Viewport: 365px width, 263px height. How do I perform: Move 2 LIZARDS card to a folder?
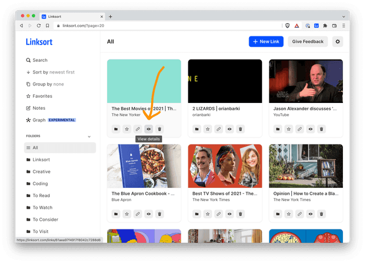point(197,129)
